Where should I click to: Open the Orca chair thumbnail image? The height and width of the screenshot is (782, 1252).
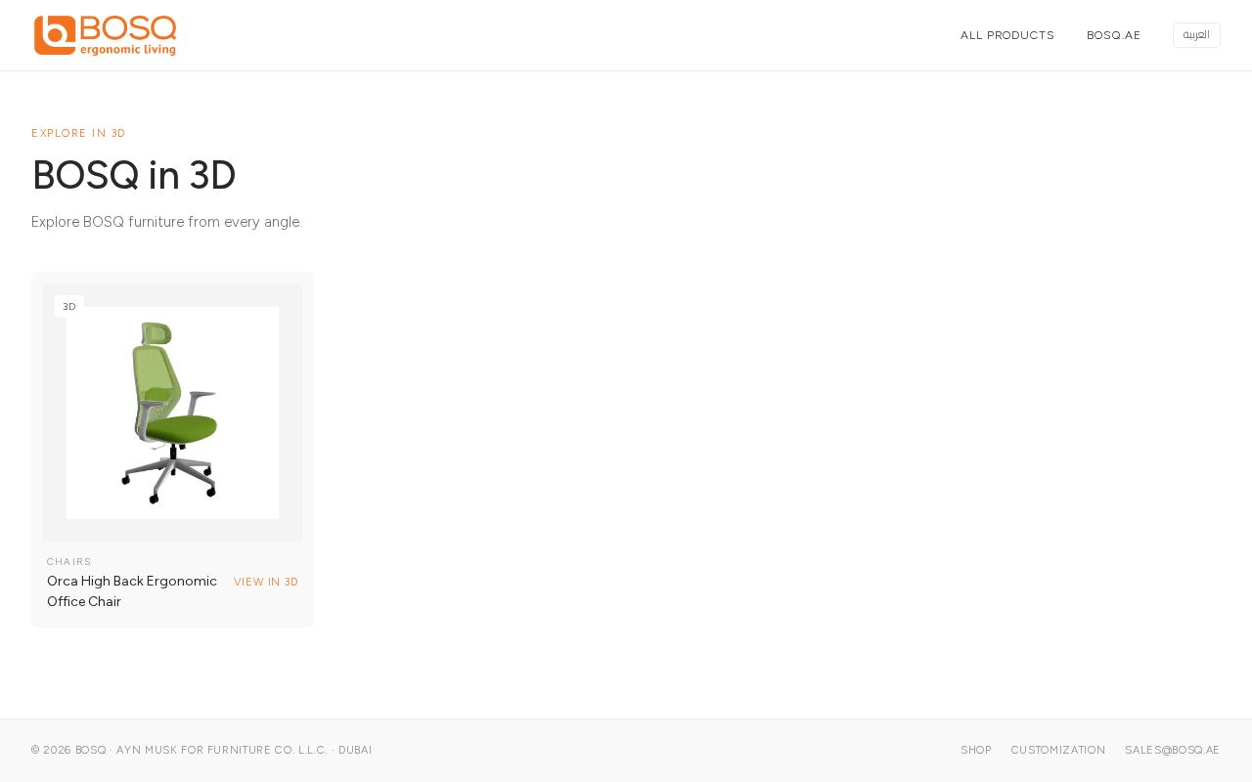click(172, 413)
